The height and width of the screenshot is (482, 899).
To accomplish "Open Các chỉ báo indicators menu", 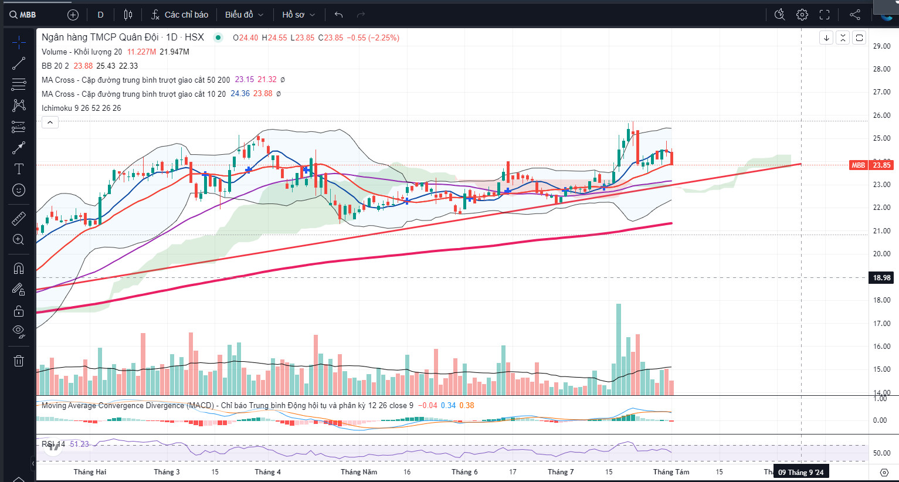I will [x=179, y=15].
